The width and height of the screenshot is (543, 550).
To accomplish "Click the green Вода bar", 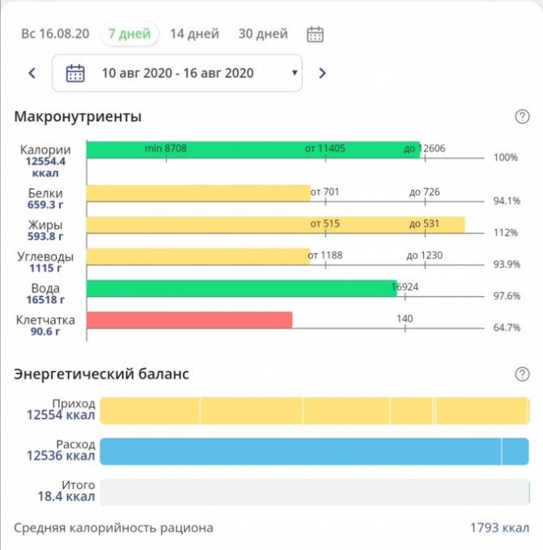I will (240, 289).
